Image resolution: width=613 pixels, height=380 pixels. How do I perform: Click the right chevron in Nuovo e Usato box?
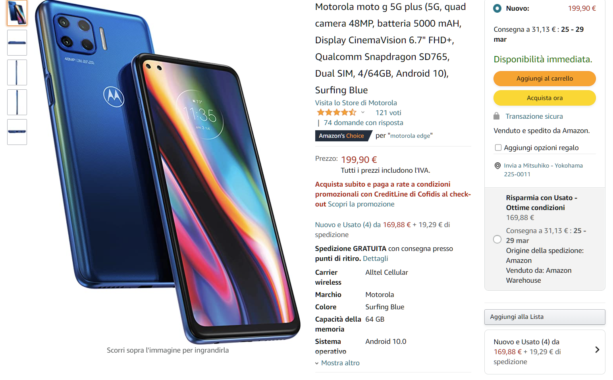tap(597, 350)
